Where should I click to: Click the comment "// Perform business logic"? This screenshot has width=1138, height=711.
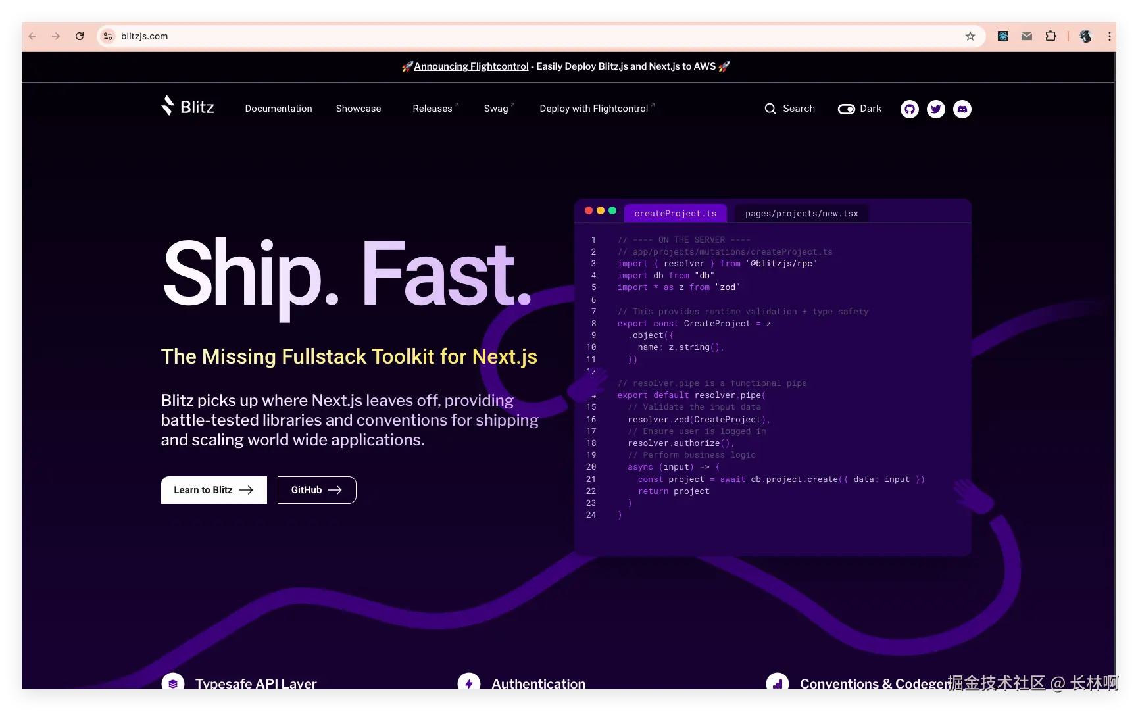tap(691, 455)
